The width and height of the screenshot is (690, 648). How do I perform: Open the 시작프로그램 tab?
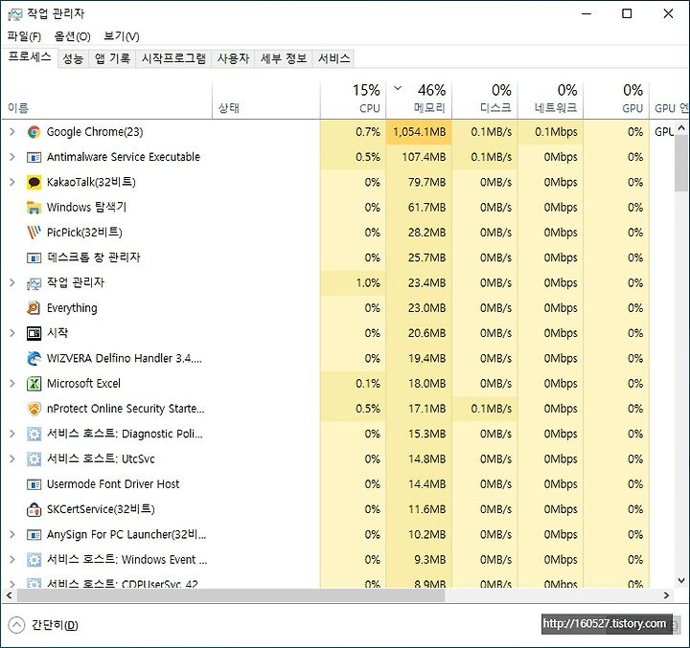coord(173,58)
